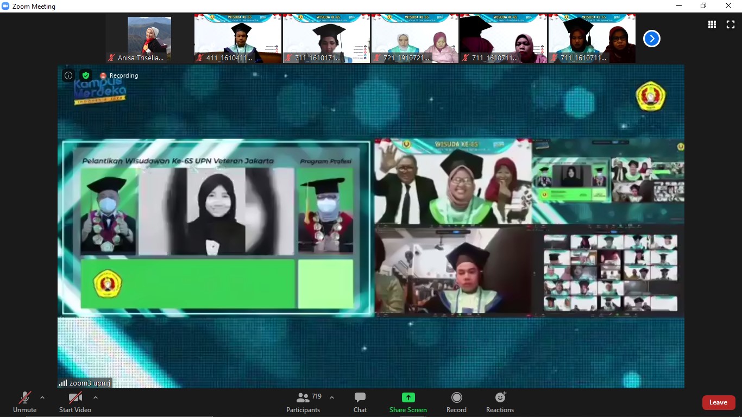Enter full screen mode
Image resolution: width=742 pixels, height=417 pixels.
click(730, 24)
